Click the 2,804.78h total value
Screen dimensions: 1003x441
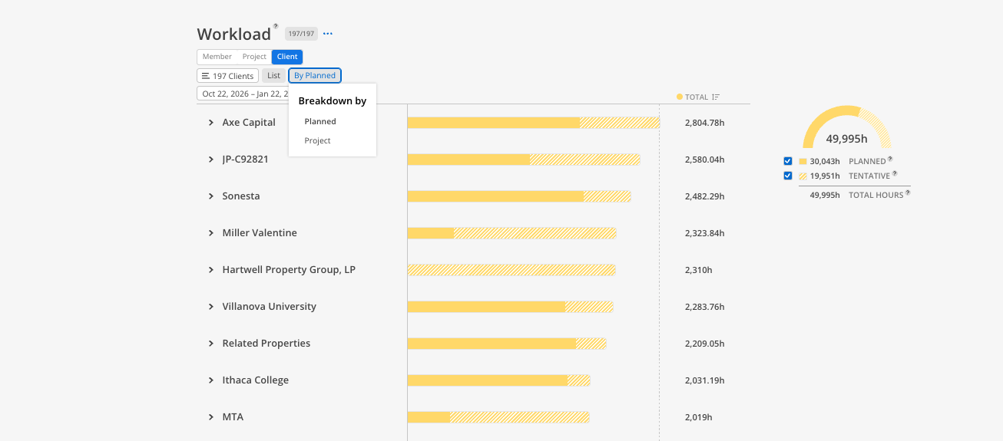pyautogui.click(x=705, y=123)
